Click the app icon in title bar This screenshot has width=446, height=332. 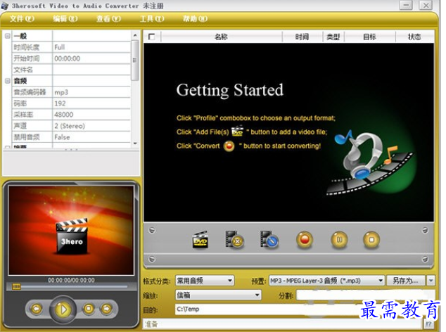click(4, 6)
